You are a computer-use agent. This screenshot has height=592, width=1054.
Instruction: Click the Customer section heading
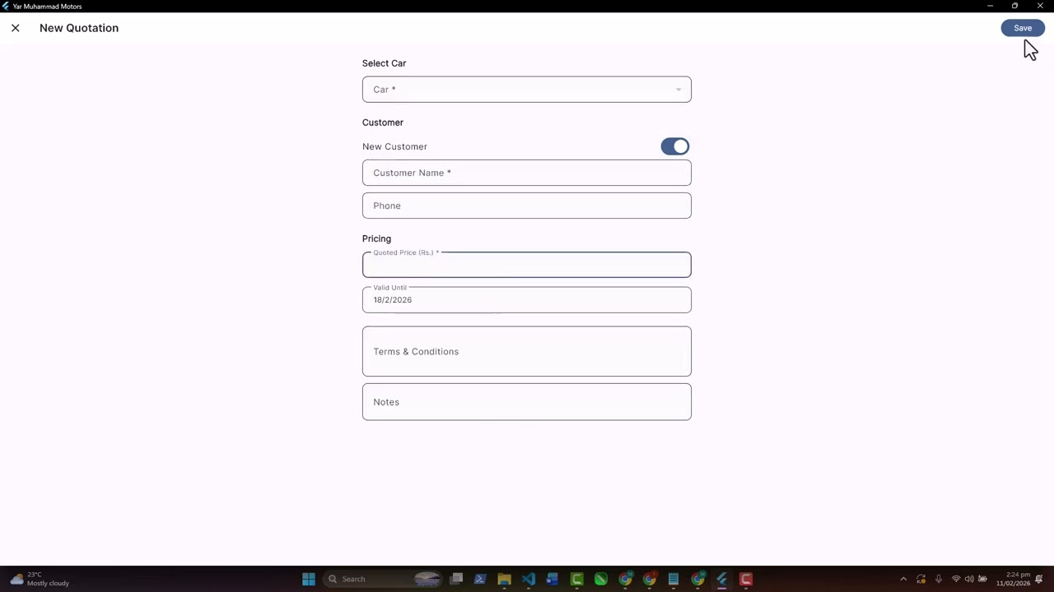(383, 123)
